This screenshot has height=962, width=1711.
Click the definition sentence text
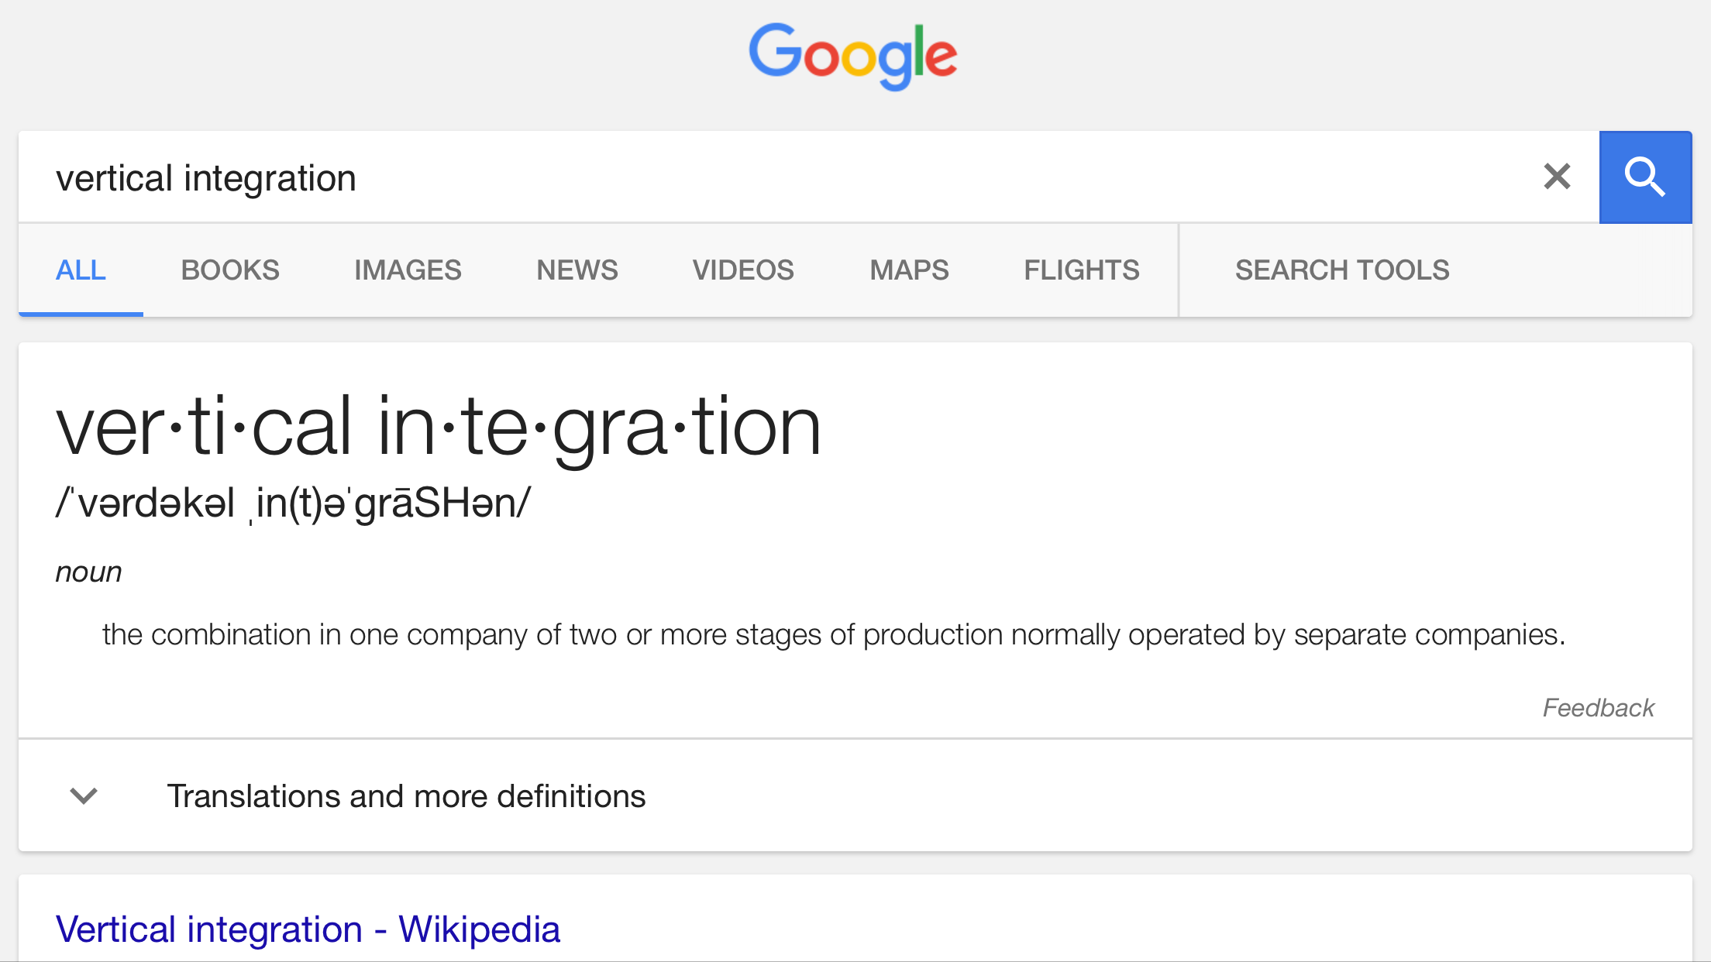(833, 635)
